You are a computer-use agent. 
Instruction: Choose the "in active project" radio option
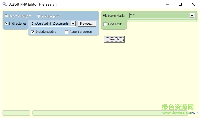6,16
